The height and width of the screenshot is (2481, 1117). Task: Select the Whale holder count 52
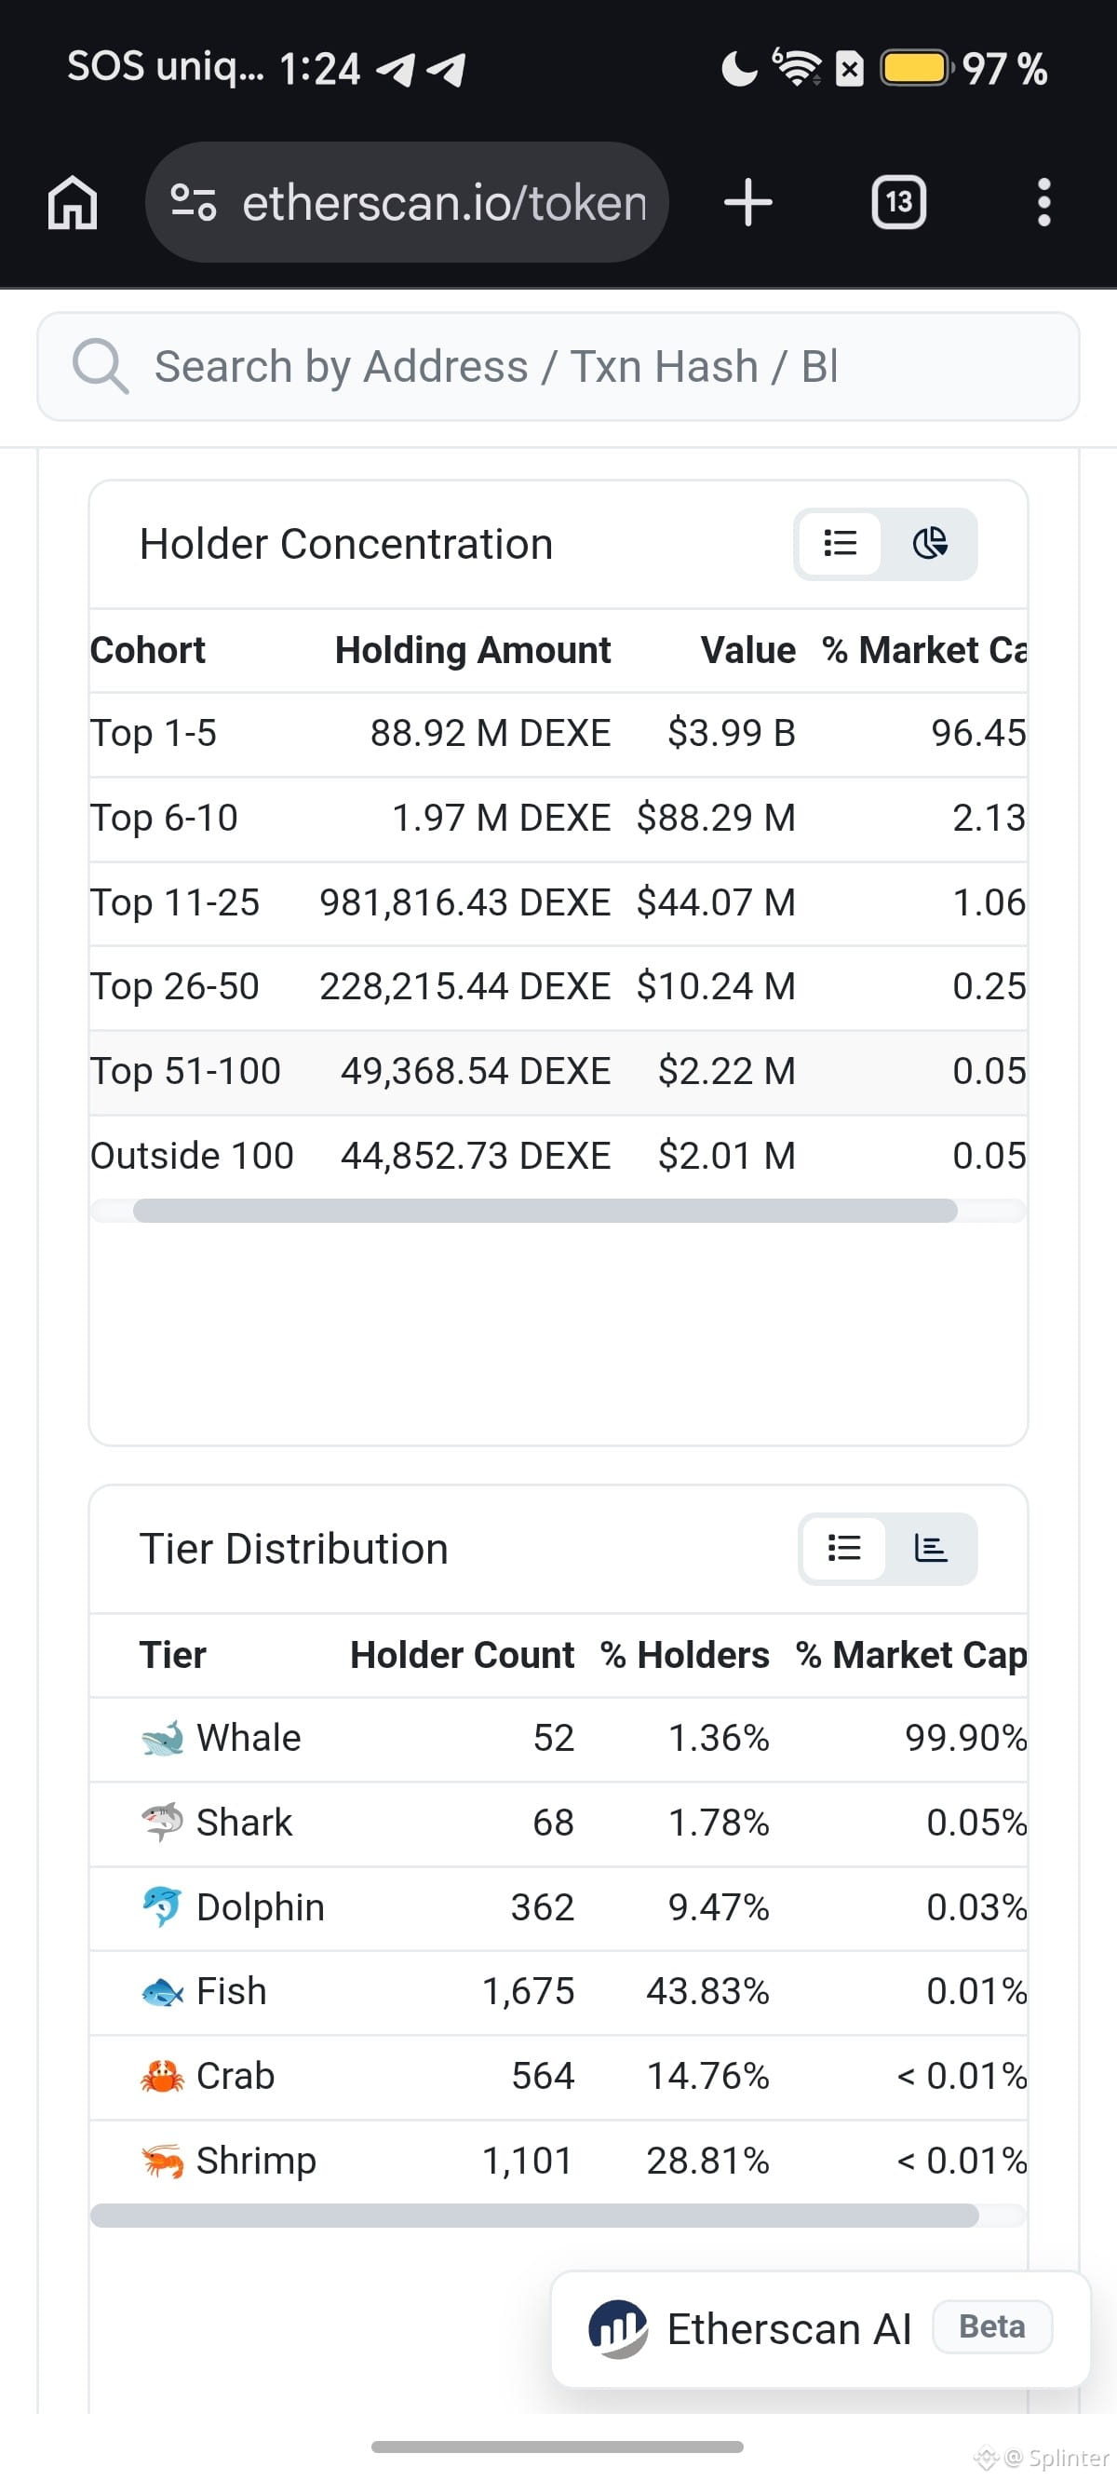coord(554,1739)
